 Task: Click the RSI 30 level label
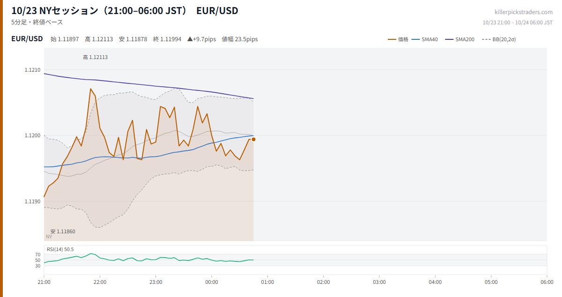point(38,266)
